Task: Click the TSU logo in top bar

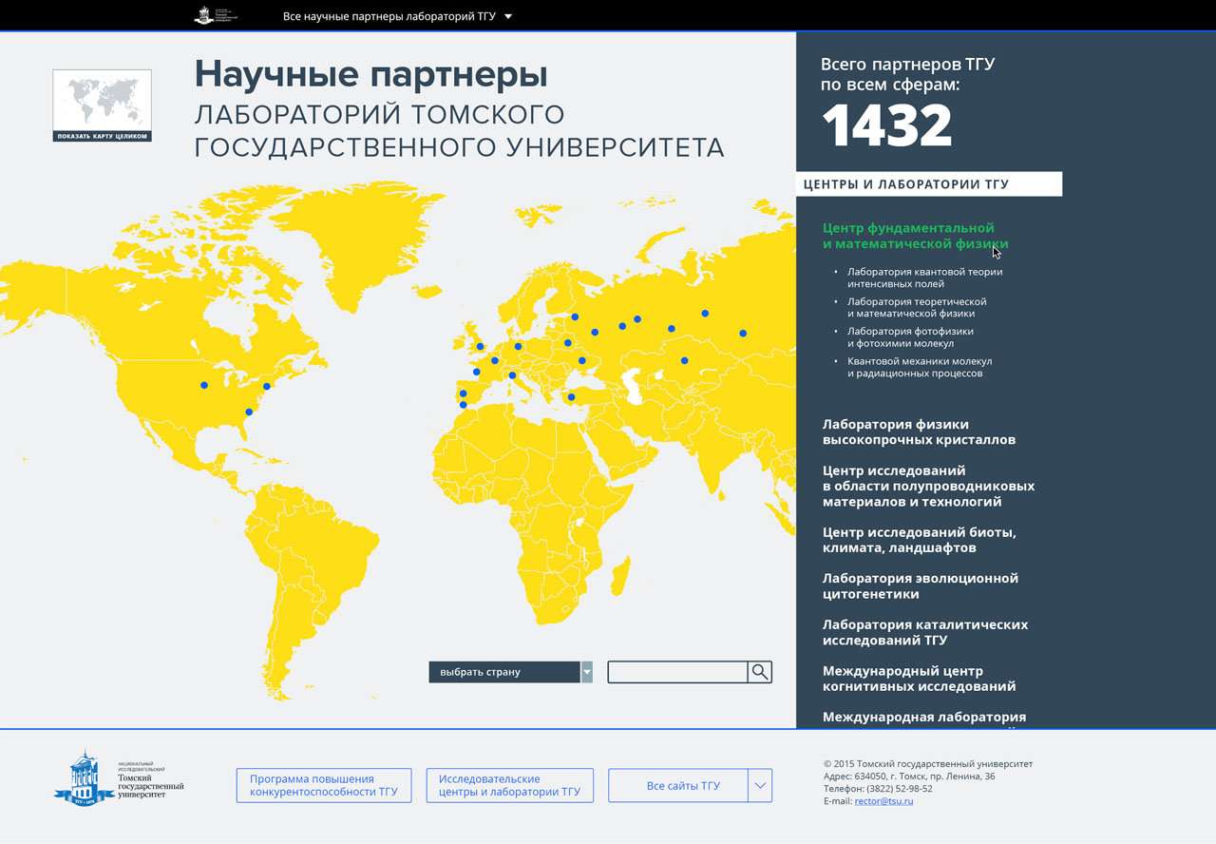Action: pyautogui.click(x=216, y=15)
